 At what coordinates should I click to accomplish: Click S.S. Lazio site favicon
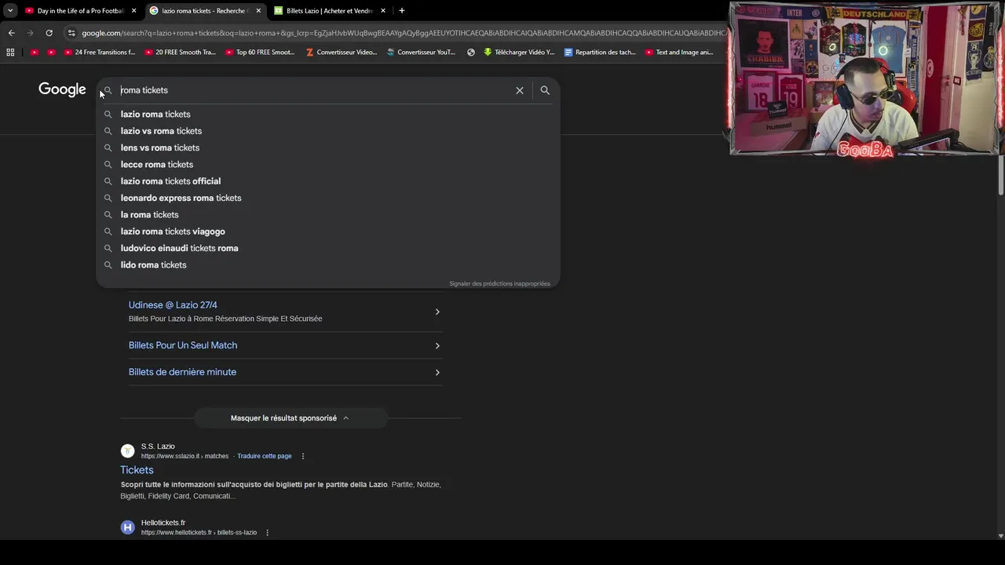pos(127,450)
